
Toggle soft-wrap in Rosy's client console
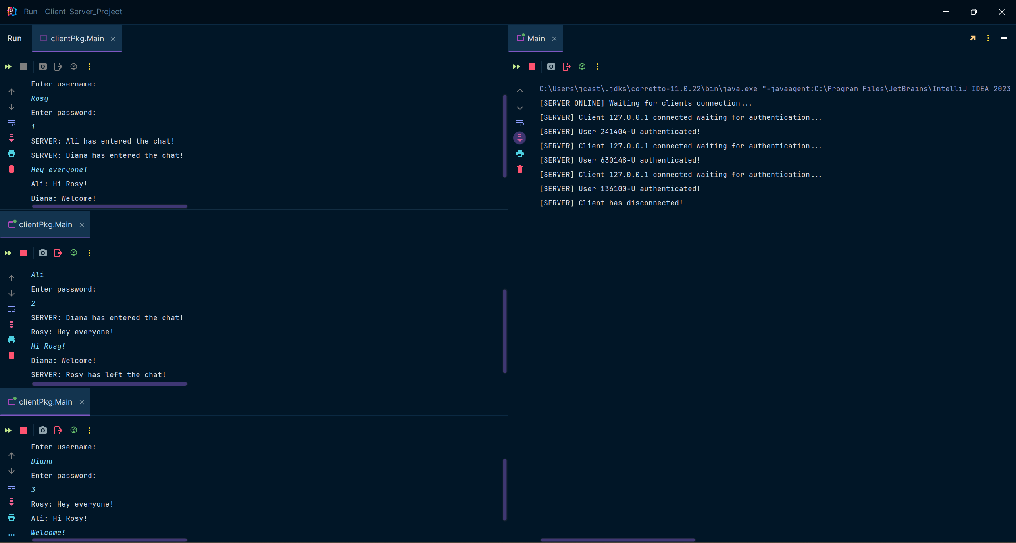(12, 123)
